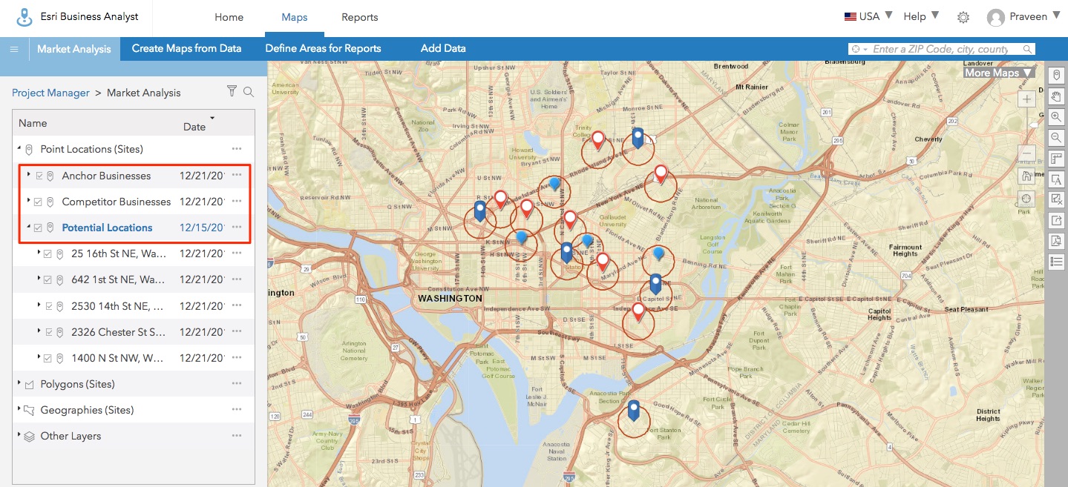The image size is (1068, 487).
Task: Select the pan hand tool
Action: (1056, 96)
